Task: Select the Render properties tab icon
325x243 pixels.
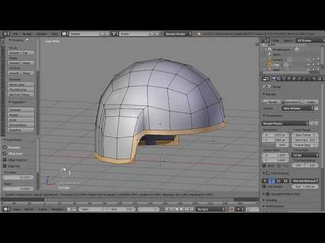Action: 274,78
